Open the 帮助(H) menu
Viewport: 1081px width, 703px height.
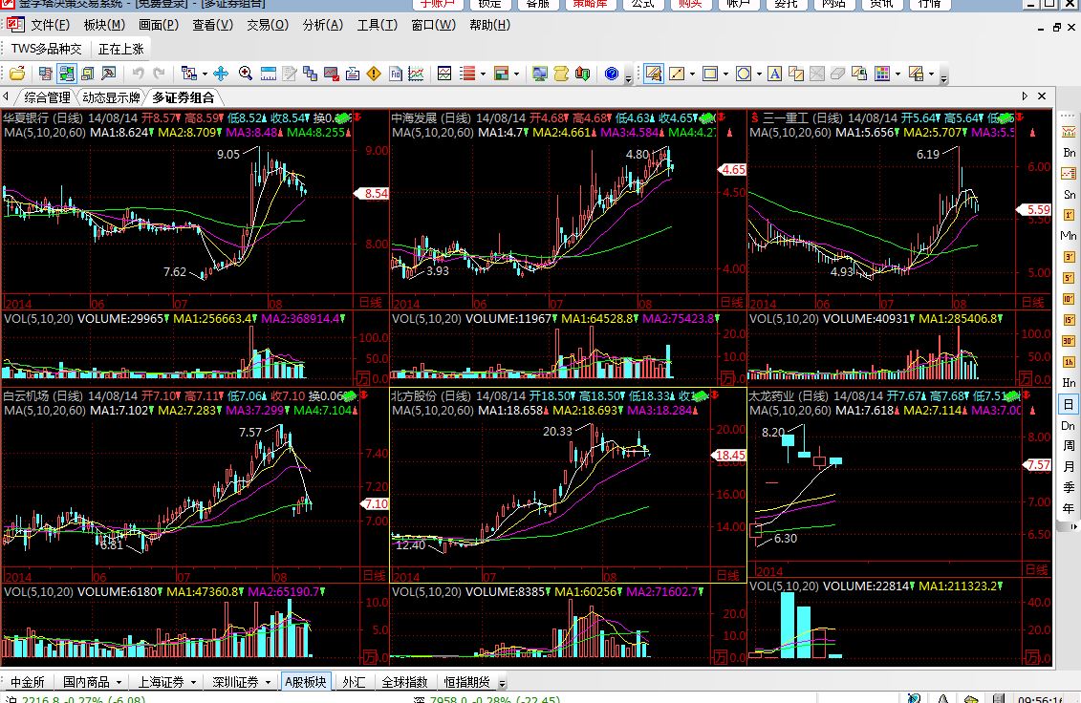(489, 26)
